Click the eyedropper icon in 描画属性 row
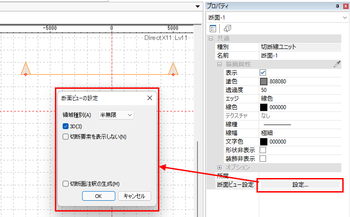The height and width of the screenshot is (217, 350). tap(336, 64)
